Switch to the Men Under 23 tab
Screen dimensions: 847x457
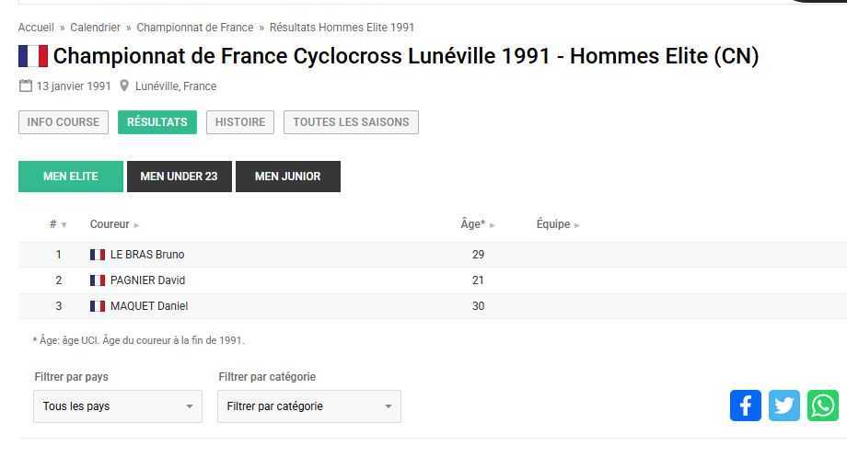pos(179,177)
